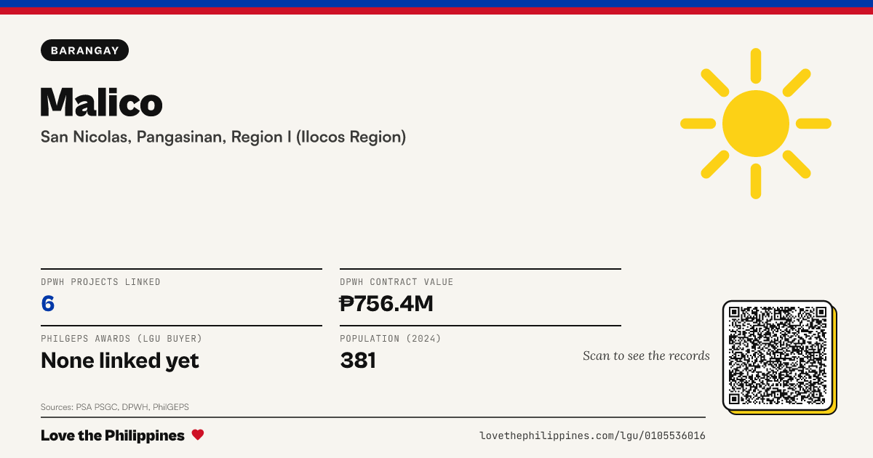This screenshot has height=458, width=873.
Task: Click the yellow sun icon
Action: 756,124
